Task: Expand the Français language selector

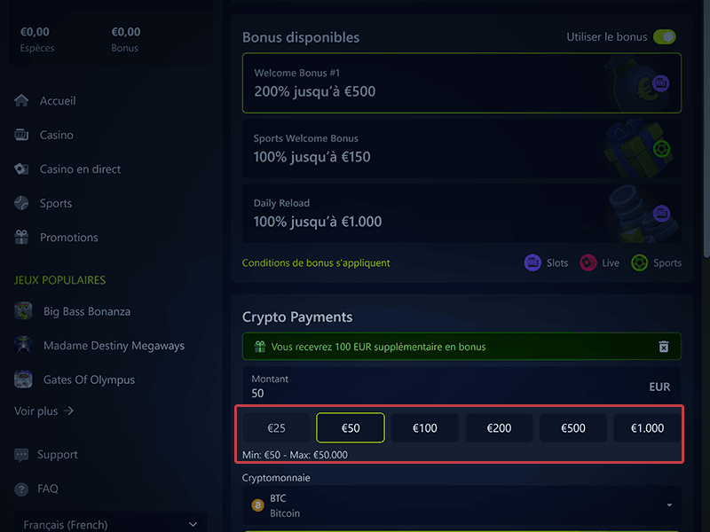Action: click(x=110, y=524)
